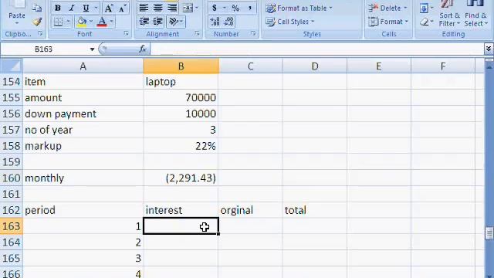Apply the red Font Color
Screen dimensions: 494x278
[x=102, y=22]
